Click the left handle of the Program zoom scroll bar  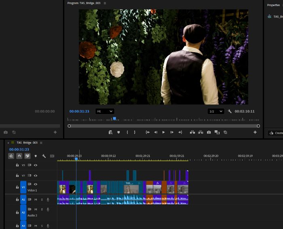(69, 126)
